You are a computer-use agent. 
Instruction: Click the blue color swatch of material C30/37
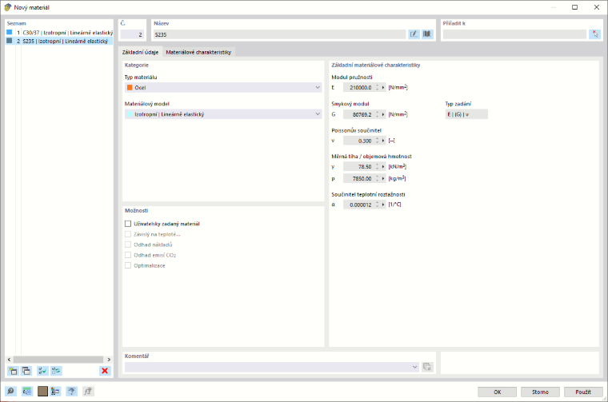[x=10, y=33]
